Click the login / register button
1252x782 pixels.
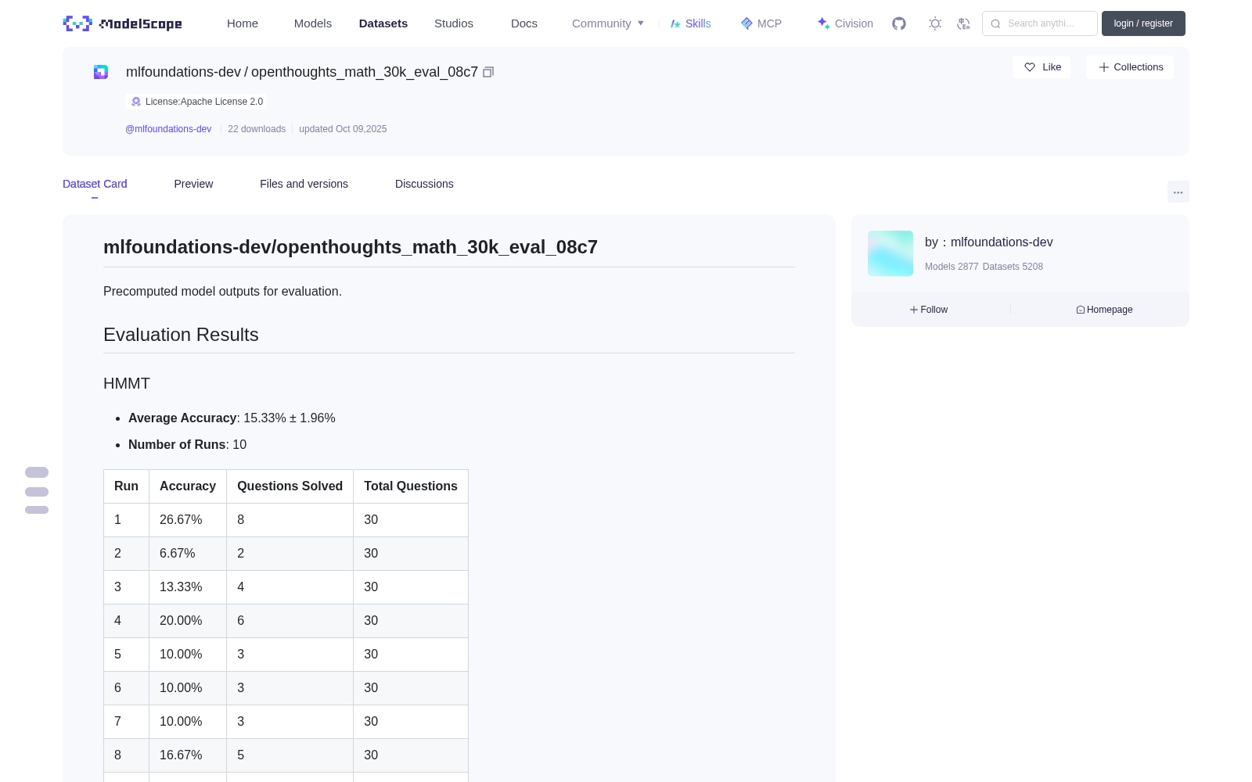click(1143, 23)
